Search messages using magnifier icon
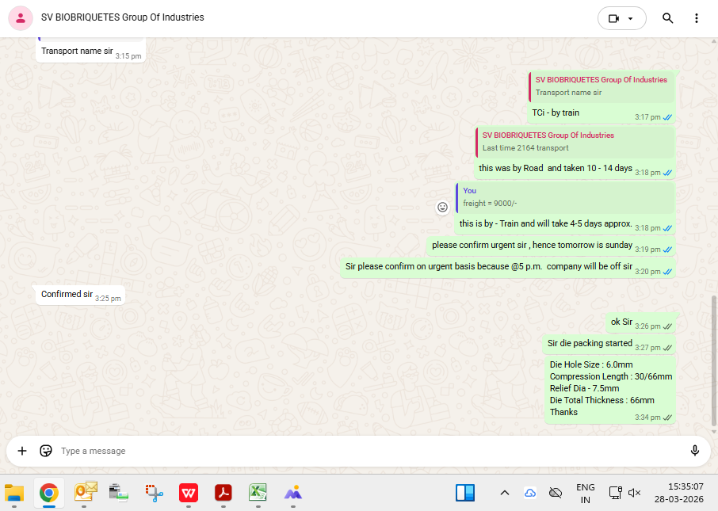This screenshot has height=511, width=718. 667,18
